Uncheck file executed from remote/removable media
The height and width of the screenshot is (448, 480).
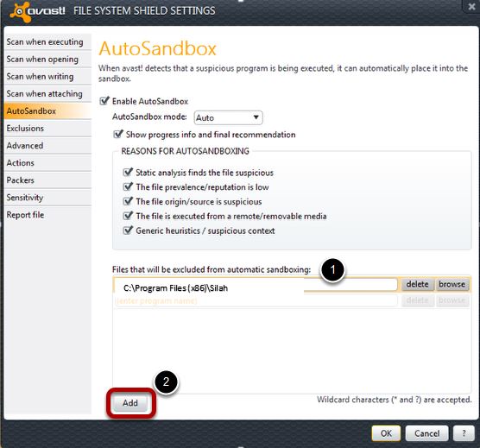tap(128, 216)
